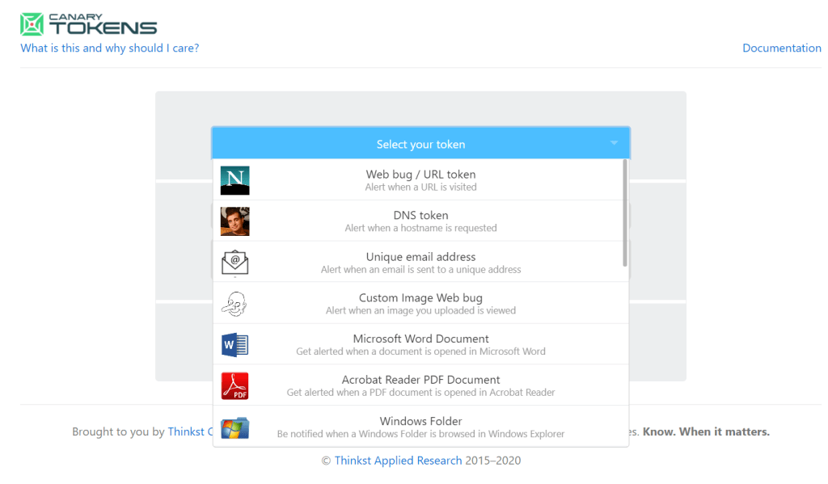Select Acrobat Reader PDF Document option
This screenshot has width=828, height=484.
click(x=420, y=385)
